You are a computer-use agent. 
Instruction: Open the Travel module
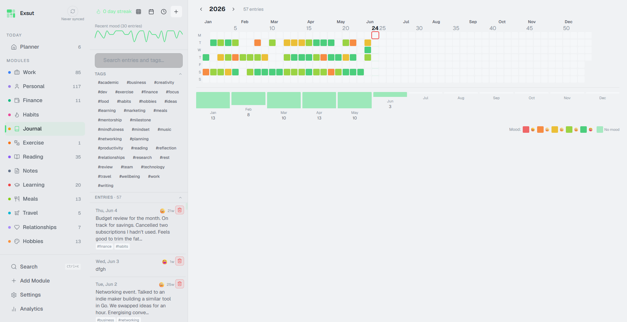(x=45, y=213)
